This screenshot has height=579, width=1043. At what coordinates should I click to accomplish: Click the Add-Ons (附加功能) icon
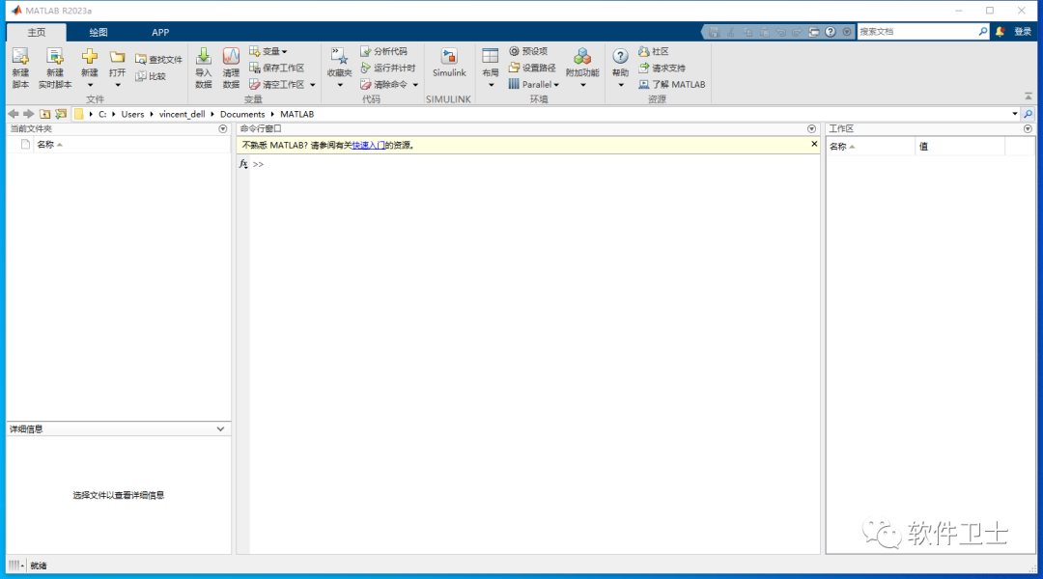pyautogui.click(x=582, y=57)
